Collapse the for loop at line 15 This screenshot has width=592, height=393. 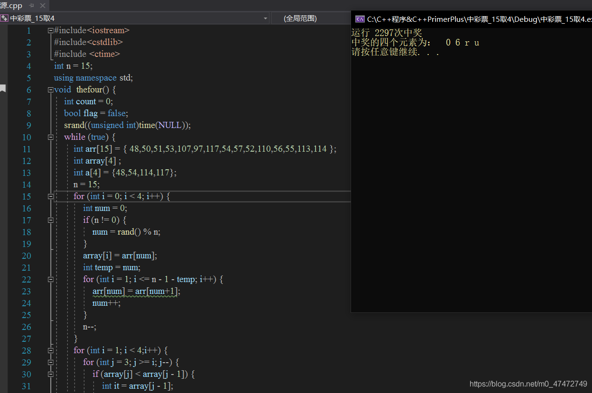click(x=51, y=196)
